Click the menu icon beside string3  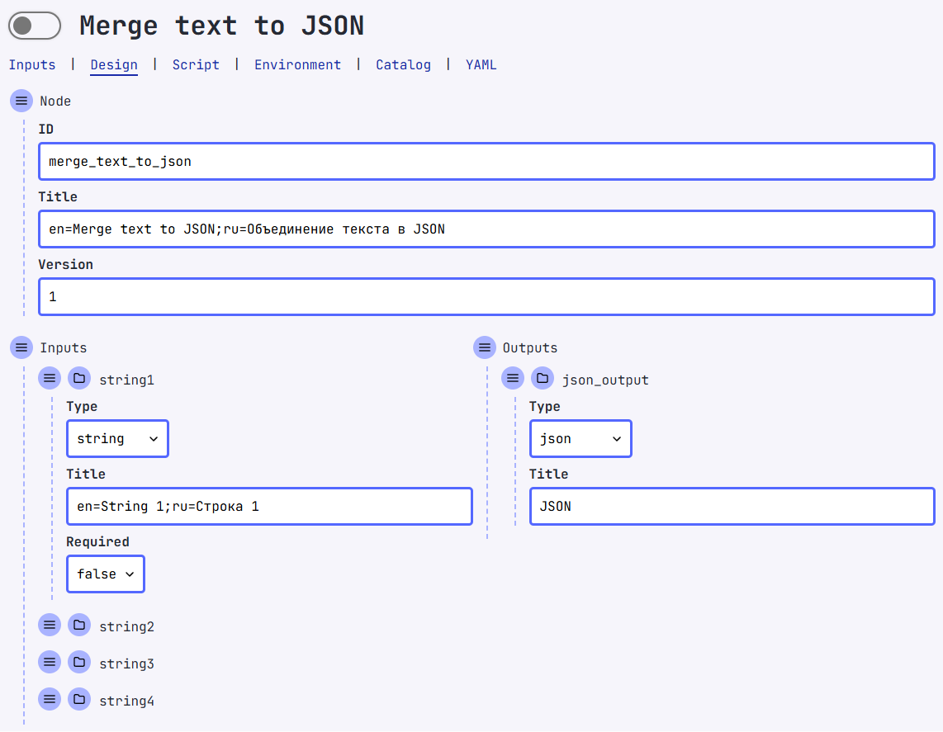50,663
